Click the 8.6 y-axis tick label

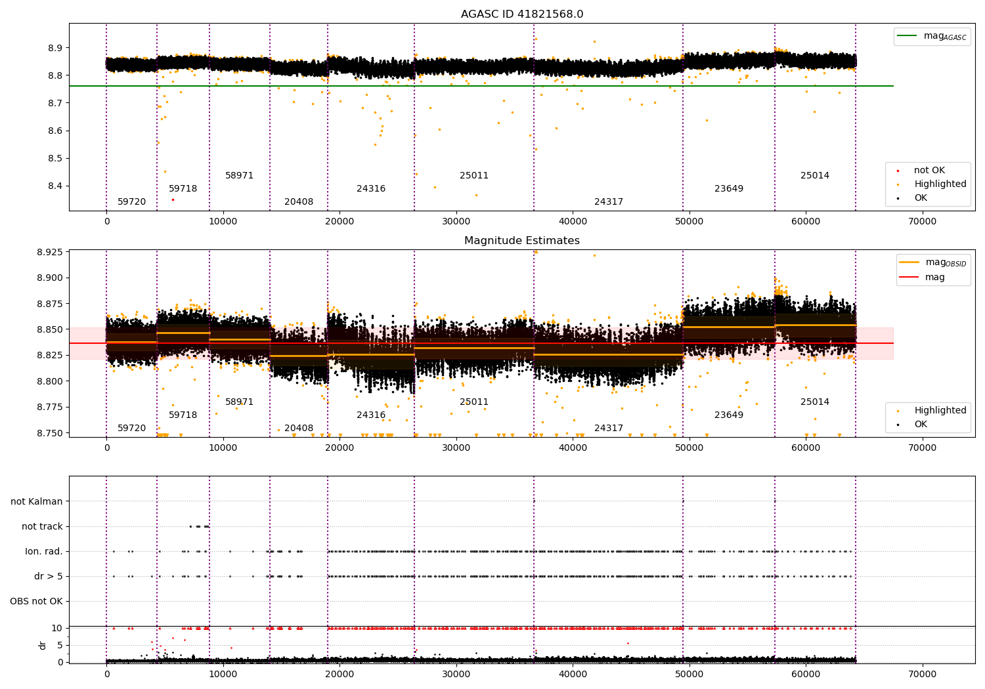(x=55, y=131)
